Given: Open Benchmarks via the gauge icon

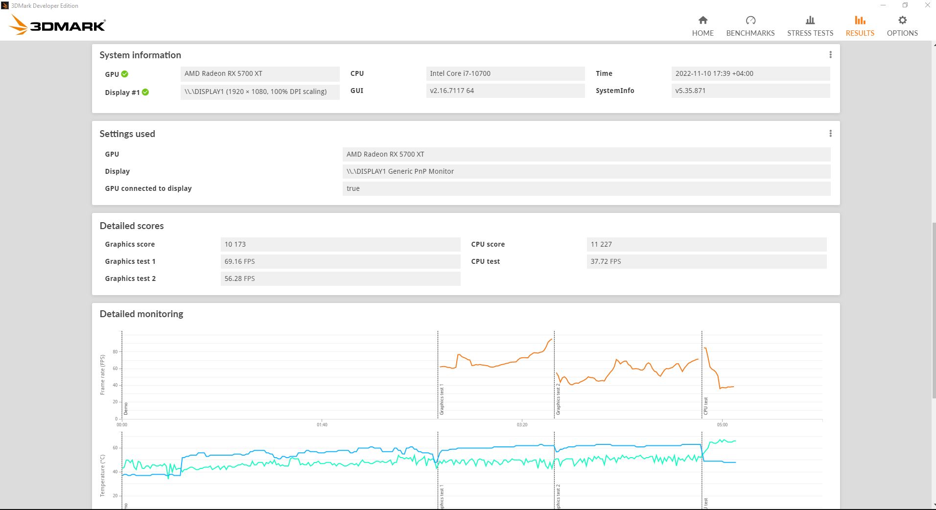Looking at the screenshot, I should click(x=750, y=20).
